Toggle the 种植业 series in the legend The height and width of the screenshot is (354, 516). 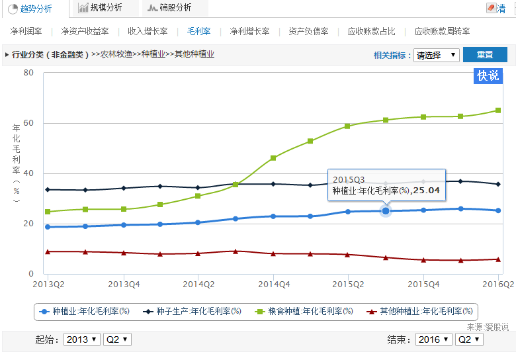click(84, 311)
